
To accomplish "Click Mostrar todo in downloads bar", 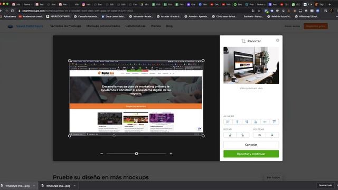I will click(325, 185).
